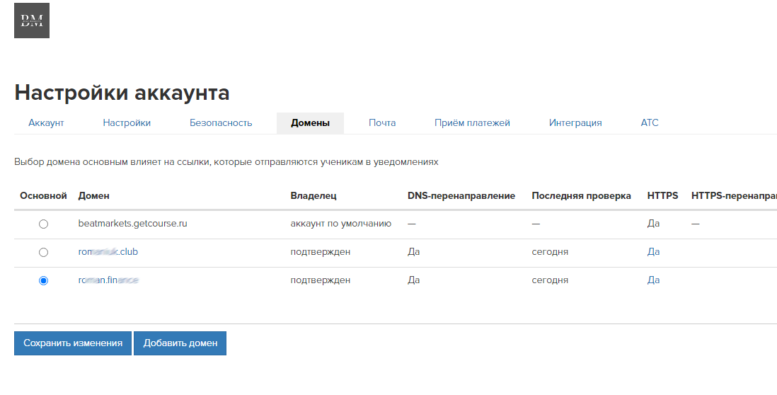Click 'сегодня' in .club row
This screenshot has width=777, height=395.
(x=550, y=252)
